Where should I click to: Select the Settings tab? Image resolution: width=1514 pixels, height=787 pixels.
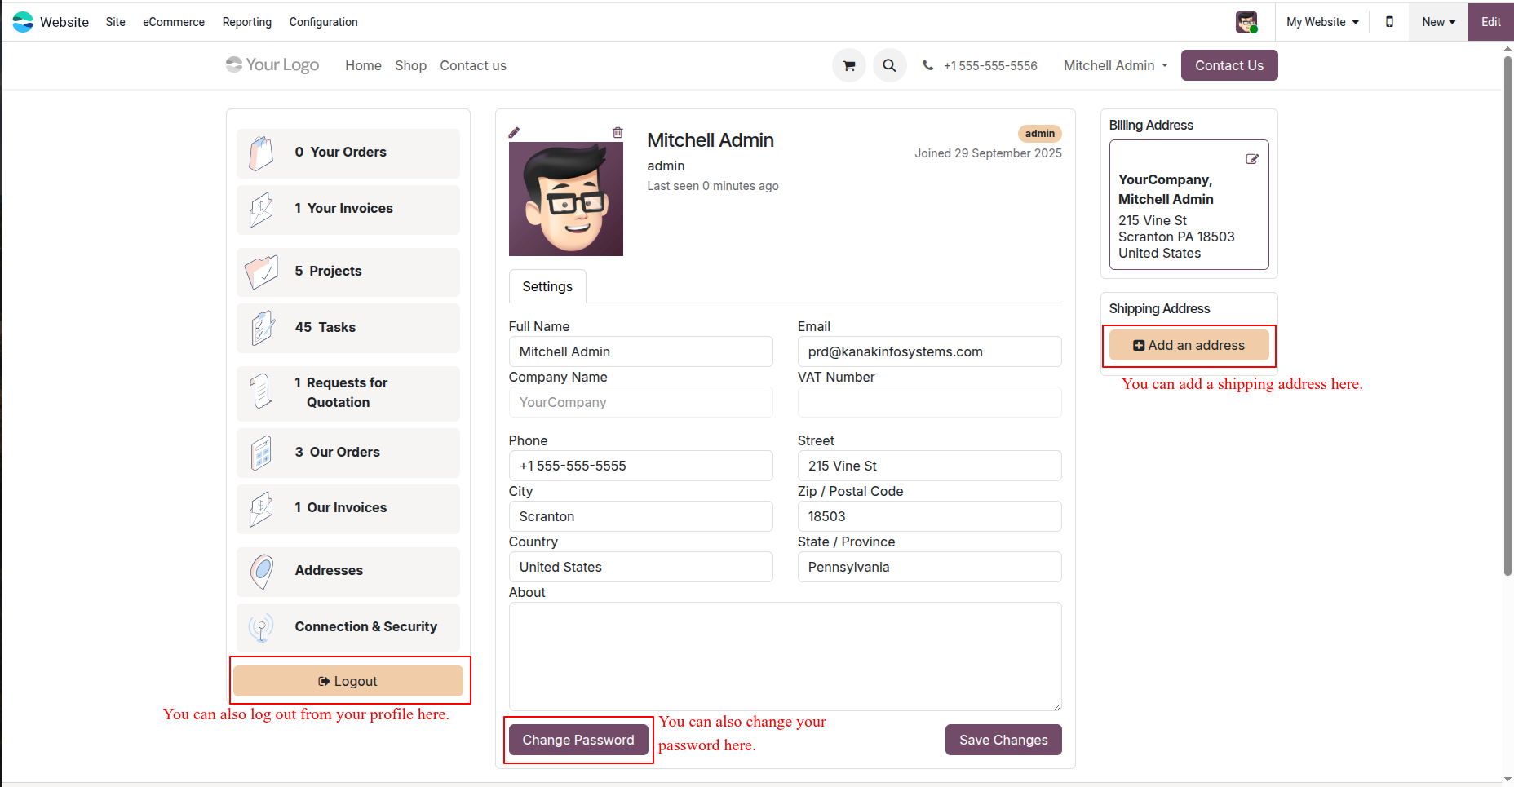click(x=547, y=286)
